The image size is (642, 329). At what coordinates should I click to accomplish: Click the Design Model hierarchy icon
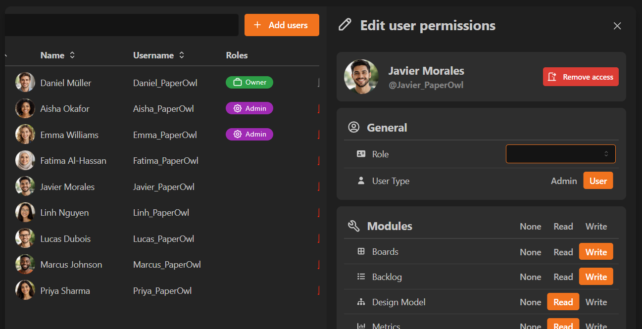tap(361, 302)
